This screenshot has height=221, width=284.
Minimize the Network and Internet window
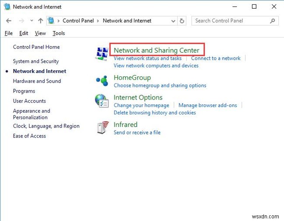coord(235,7)
